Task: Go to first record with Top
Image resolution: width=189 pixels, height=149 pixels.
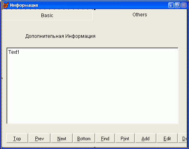Action: (17, 138)
